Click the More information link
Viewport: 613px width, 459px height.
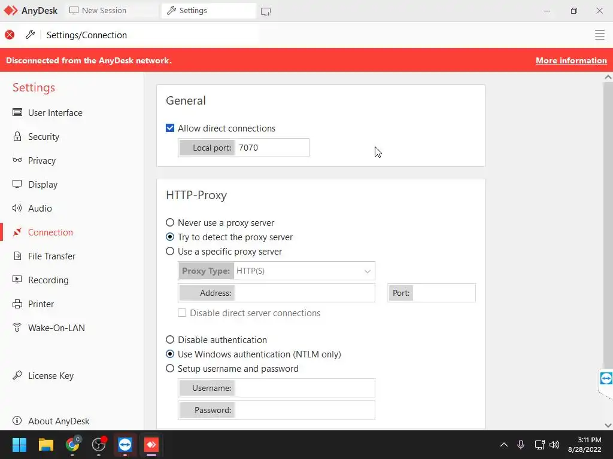(571, 60)
